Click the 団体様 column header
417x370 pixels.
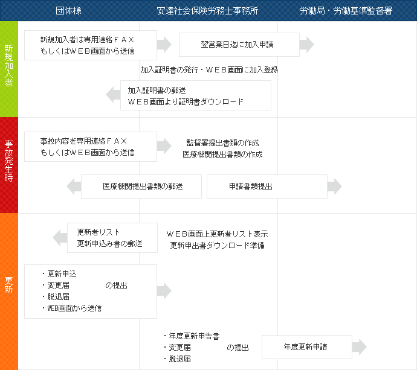pyautogui.click(x=68, y=11)
